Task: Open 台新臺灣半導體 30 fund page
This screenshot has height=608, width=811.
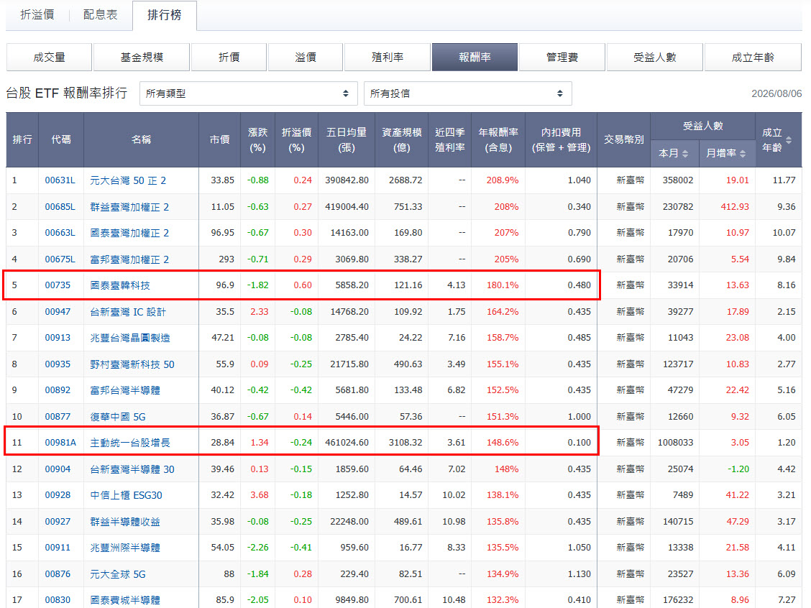Action: coord(132,469)
